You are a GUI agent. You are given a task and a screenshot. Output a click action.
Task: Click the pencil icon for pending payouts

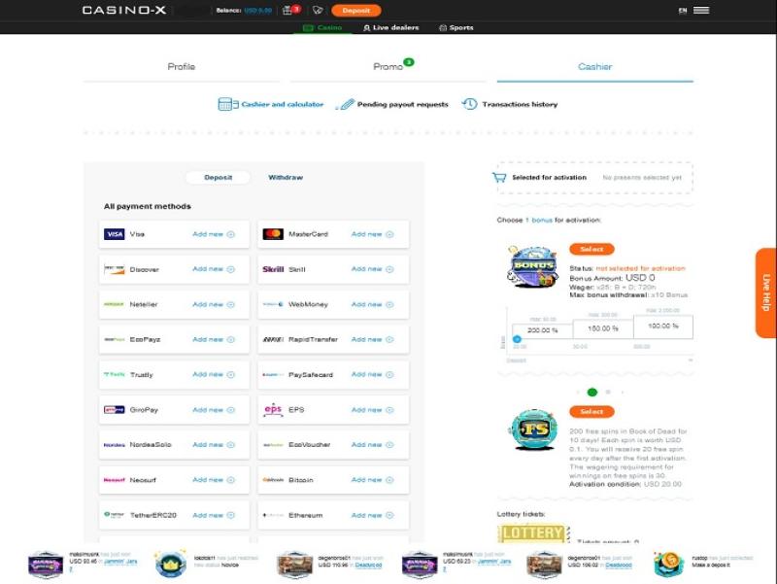[346, 104]
